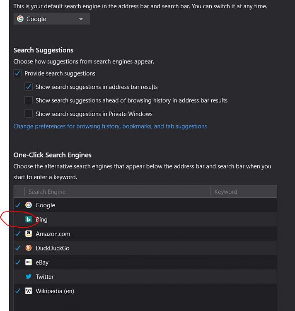
Task: Open Change preferences for browsing history link
Action: pos(110,126)
